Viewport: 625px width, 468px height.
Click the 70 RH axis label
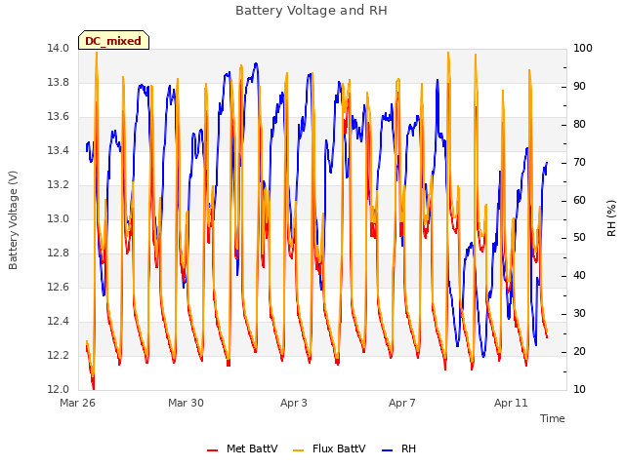(579, 163)
